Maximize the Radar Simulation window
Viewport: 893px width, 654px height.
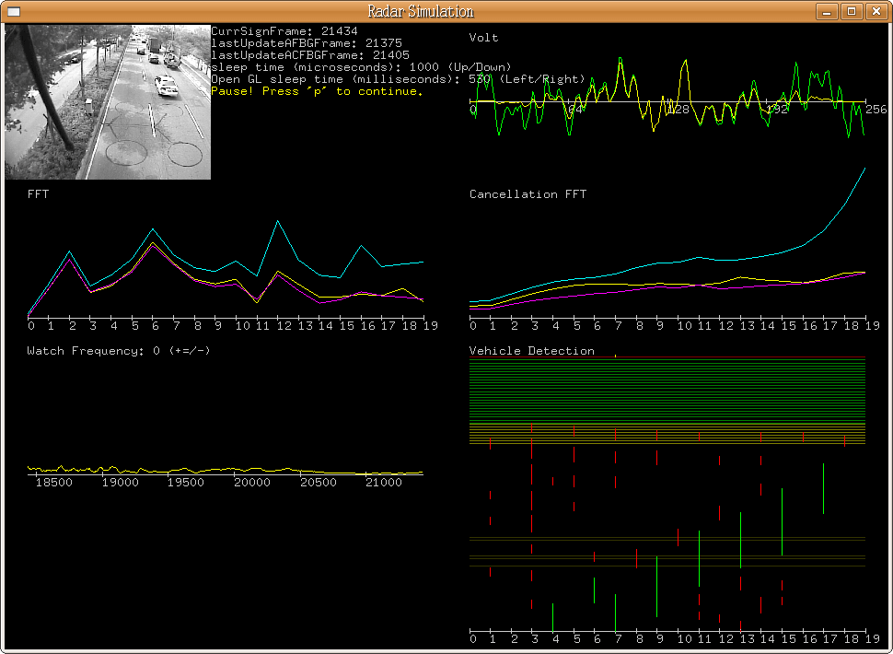point(852,11)
